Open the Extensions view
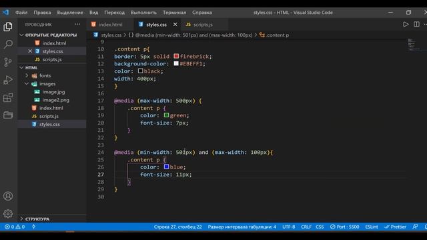427x240 pixels. click(8, 97)
